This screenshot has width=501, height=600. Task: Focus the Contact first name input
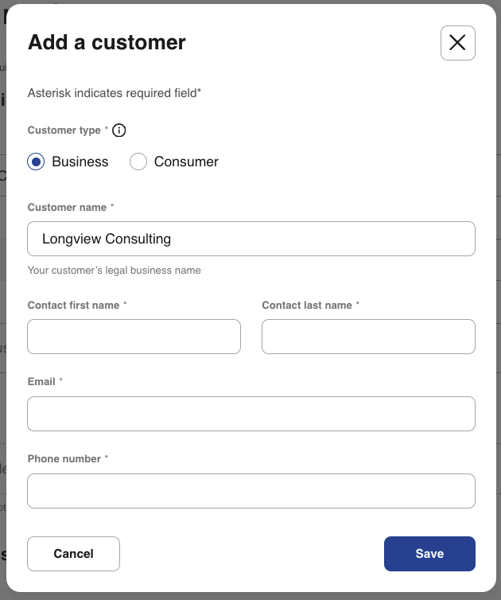pyautogui.click(x=134, y=337)
